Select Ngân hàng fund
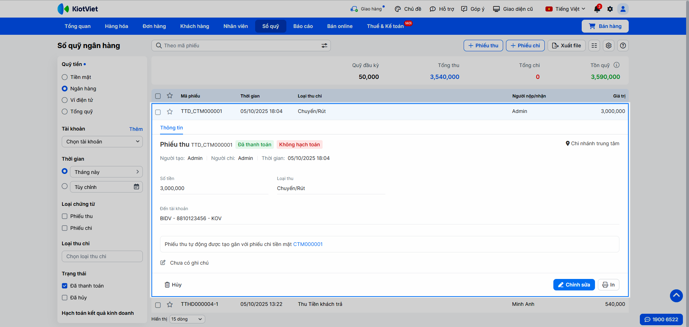689x327 pixels. [x=65, y=89]
